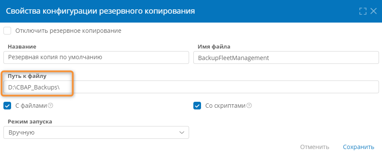The height and width of the screenshot is (155, 382).
Task: Enable Отключить резервное копирование checkbox
Action: tap(7, 31)
